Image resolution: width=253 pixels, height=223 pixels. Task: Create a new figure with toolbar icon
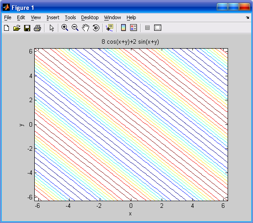coord(6,28)
